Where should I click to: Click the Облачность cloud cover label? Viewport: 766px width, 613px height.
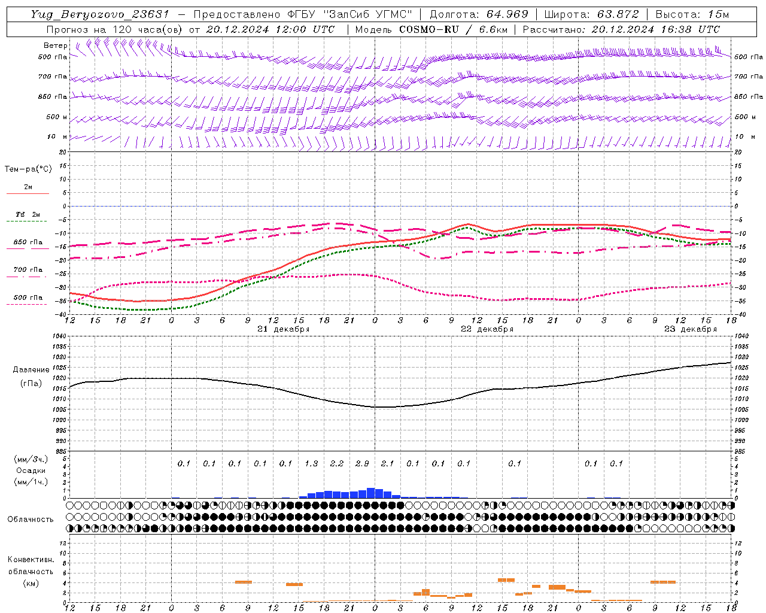(31, 520)
